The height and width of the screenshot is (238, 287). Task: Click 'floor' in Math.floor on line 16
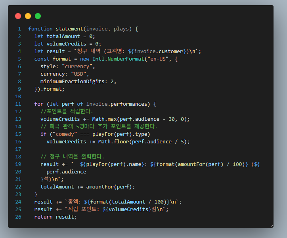(121, 142)
